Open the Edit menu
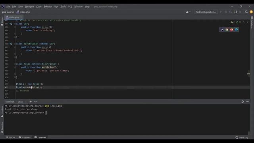The width and height of the screenshot is (254, 143). [14, 7]
